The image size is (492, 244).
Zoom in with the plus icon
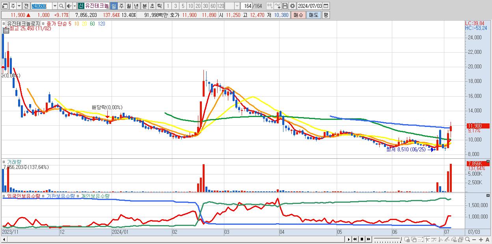[481, 239]
